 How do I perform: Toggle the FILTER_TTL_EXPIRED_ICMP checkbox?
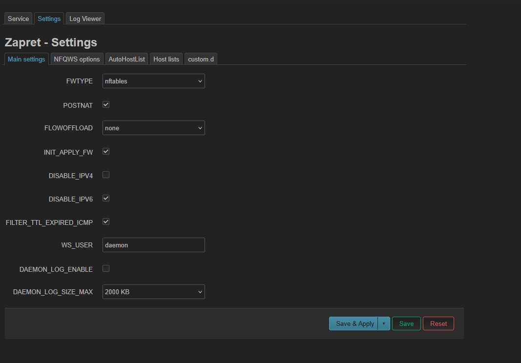[x=106, y=222]
